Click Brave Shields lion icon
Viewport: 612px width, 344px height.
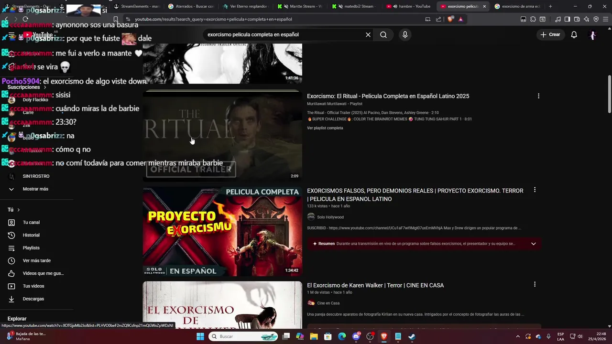[450, 19]
